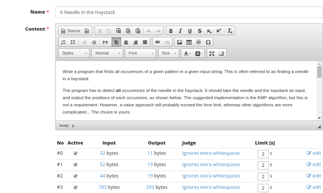Image resolution: width=323 pixels, height=193 pixels.
Task: Uncheck Active for test #1
Action: [x=76, y=165]
